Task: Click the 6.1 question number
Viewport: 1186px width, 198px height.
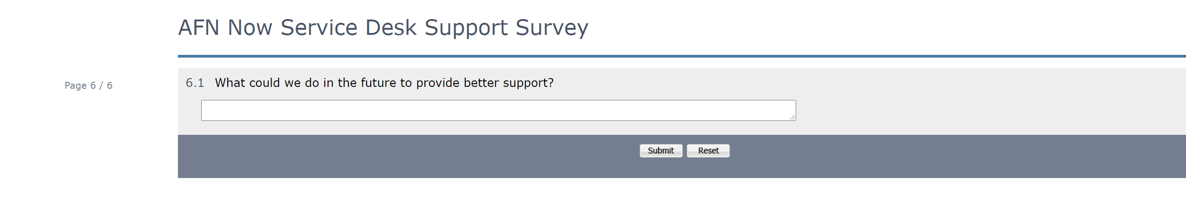Action: [x=195, y=83]
